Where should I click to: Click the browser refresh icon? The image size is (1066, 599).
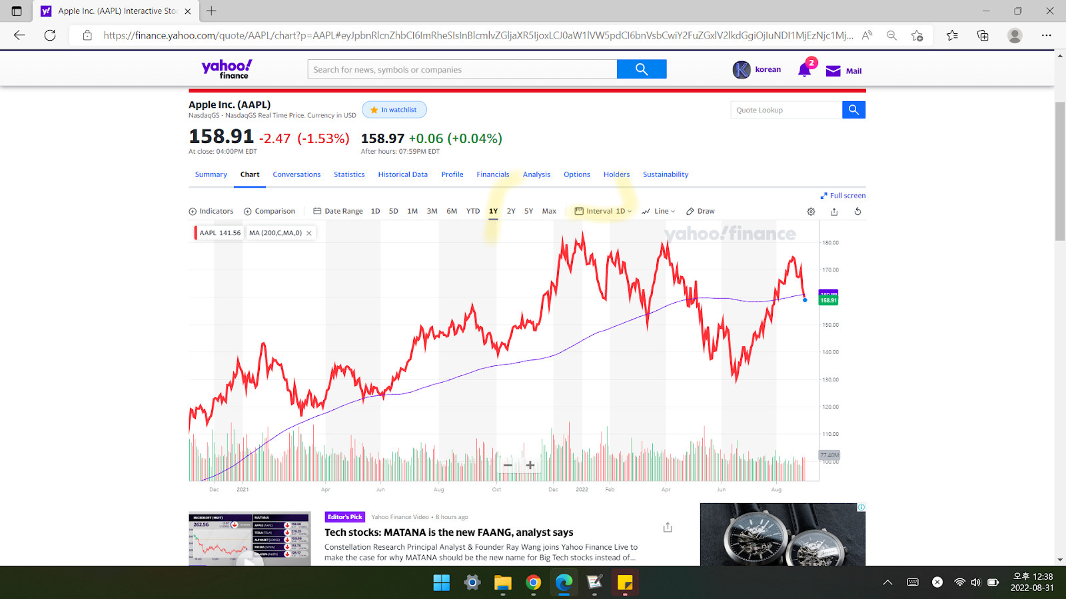click(50, 35)
